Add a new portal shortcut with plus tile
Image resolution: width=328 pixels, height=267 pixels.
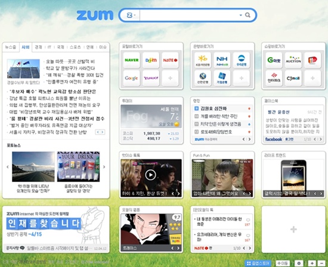click(x=170, y=78)
